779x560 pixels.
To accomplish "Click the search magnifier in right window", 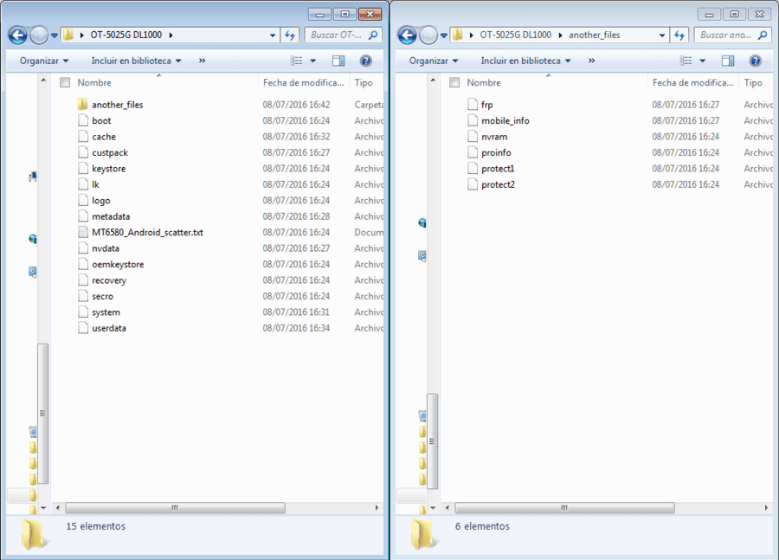I will 762,35.
